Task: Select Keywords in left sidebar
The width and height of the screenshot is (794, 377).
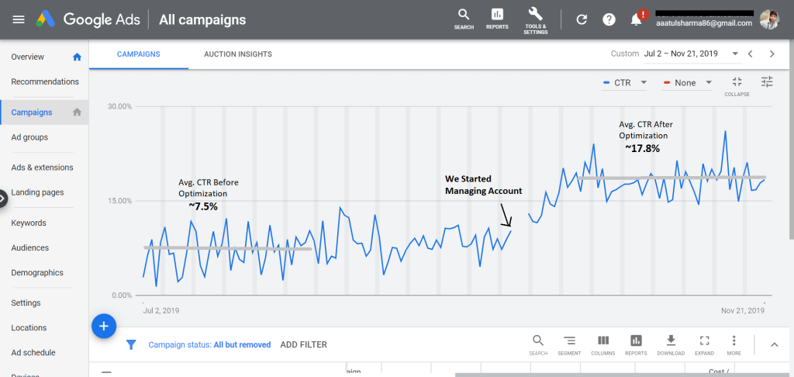Action: click(29, 223)
